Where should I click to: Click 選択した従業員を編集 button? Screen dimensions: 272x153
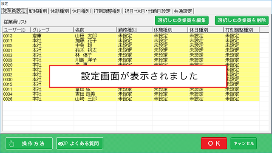tap(181, 20)
